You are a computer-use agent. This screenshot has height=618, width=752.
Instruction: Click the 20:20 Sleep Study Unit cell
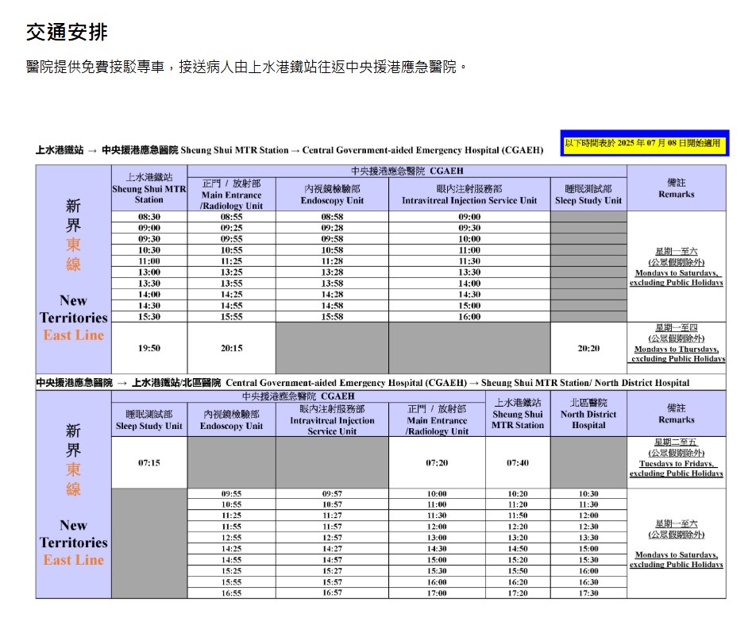tap(588, 348)
